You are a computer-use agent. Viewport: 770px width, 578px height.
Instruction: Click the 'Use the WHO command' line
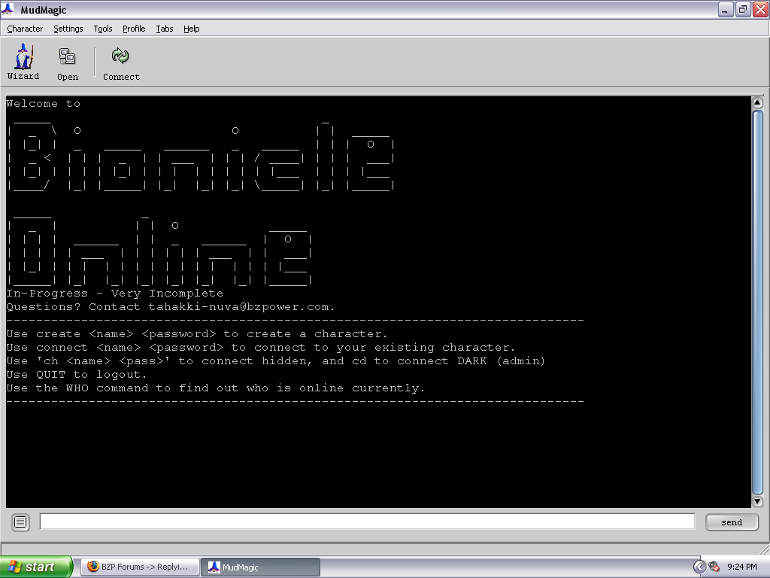[x=216, y=388]
